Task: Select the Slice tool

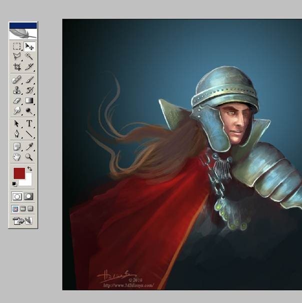Action: coord(29,67)
